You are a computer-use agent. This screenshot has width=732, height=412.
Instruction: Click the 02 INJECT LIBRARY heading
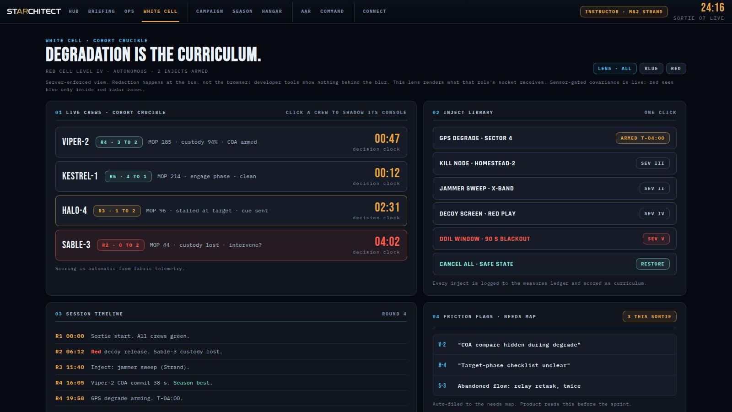point(463,112)
